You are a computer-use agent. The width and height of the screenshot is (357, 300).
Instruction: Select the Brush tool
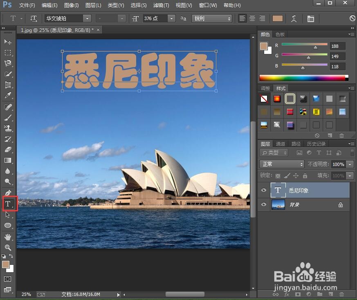pyautogui.click(x=8, y=117)
